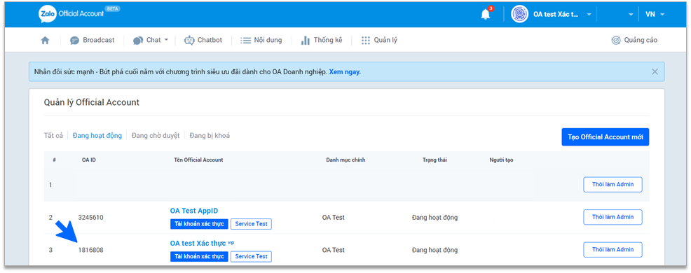Switch to the Tất cả tab
The width and height of the screenshot is (691, 273).
[x=53, y=136]
